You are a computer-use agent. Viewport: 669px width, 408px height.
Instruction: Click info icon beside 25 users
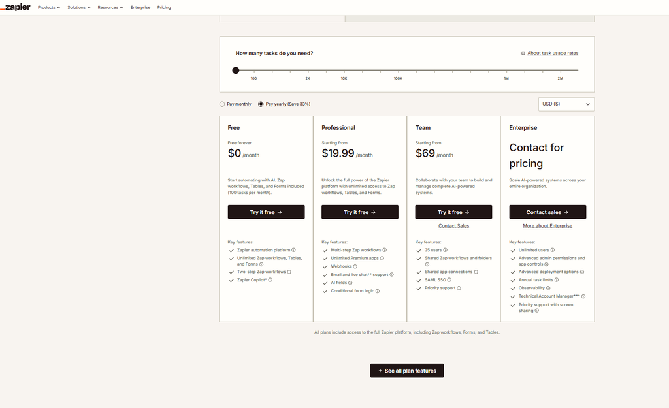click(x=445, y=250)
